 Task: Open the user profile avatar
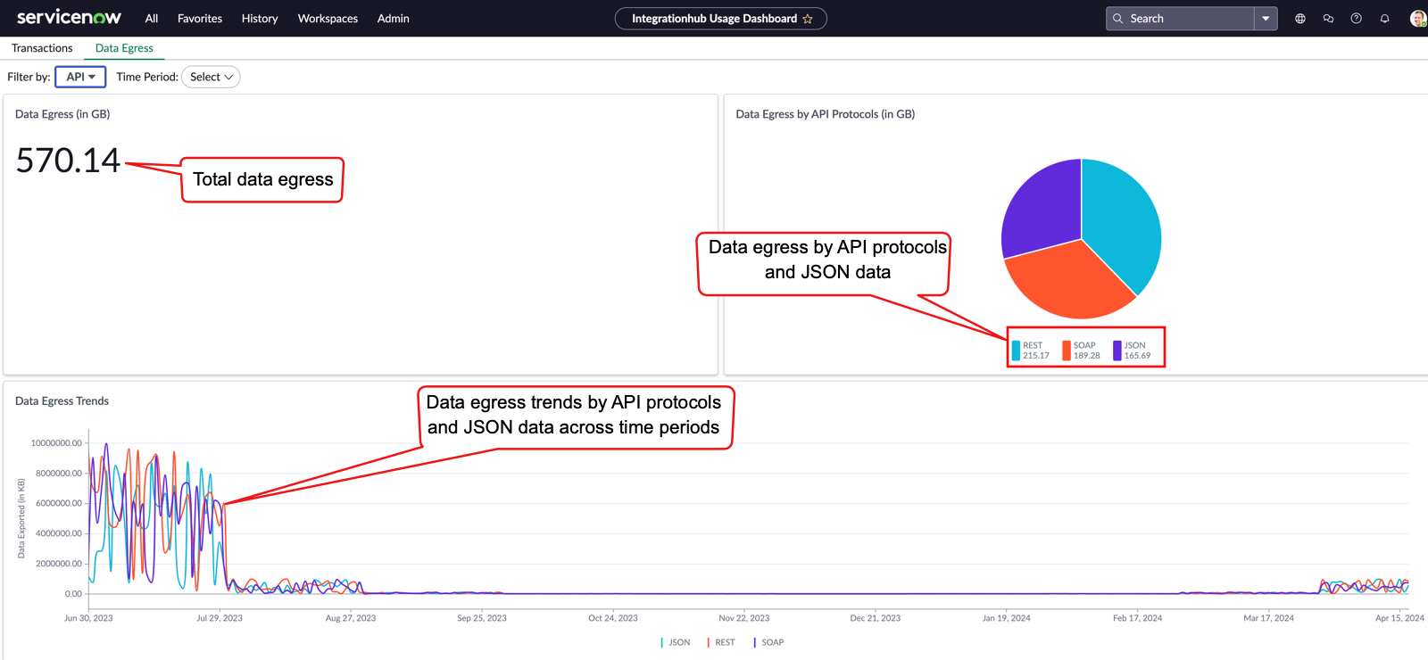click(x=1418, y=19)
